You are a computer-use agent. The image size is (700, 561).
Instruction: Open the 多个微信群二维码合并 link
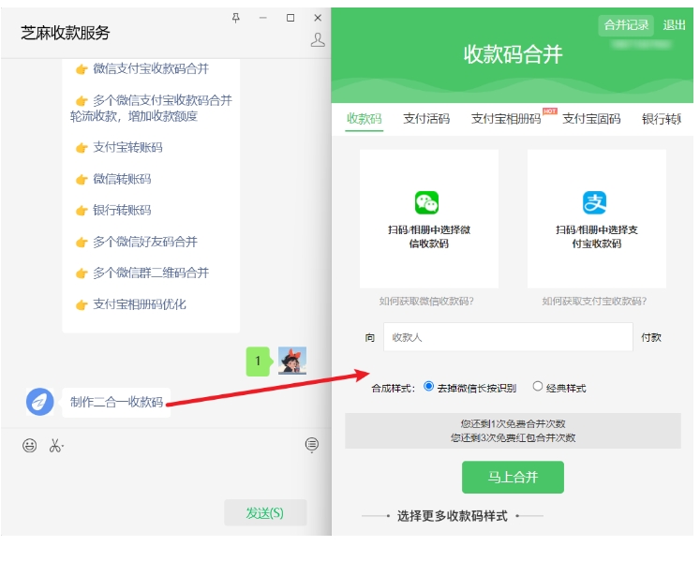point(151,273)
